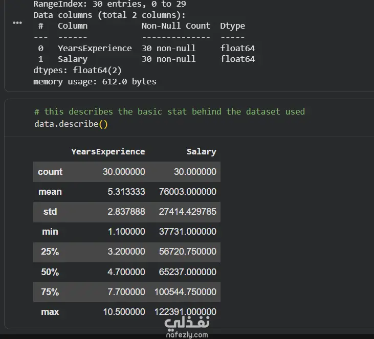Click the data.describe() code line
Viewport: 374px width, 339px height.
pos(71,124)
